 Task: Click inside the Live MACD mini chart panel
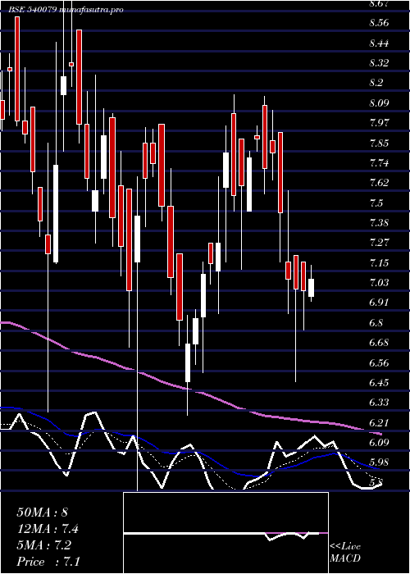point(225,533)
